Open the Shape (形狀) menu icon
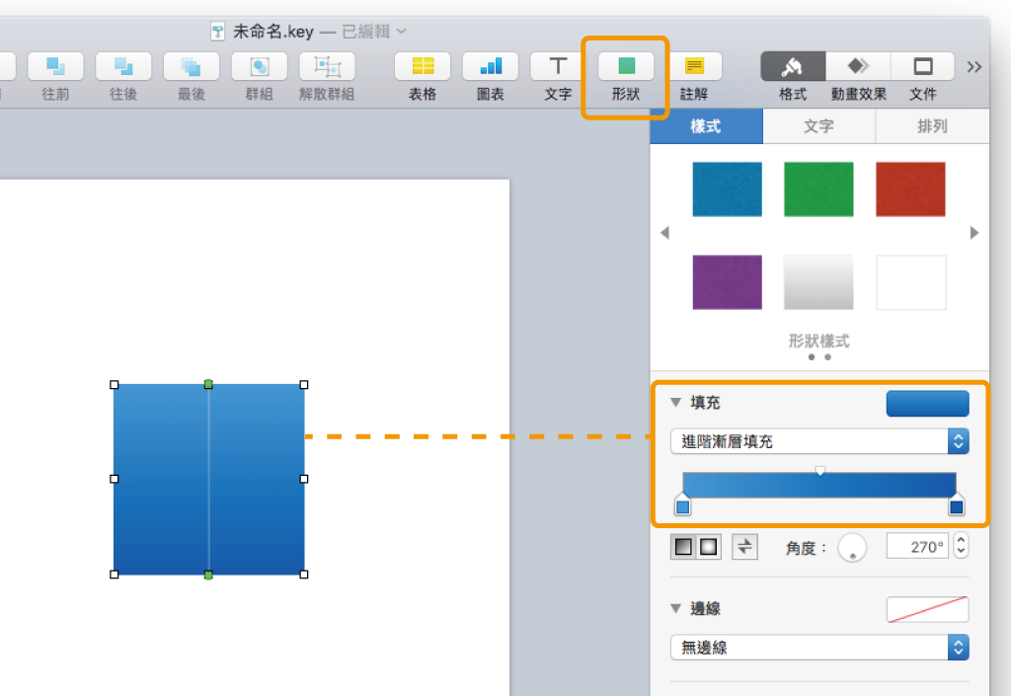 [626, 66]
